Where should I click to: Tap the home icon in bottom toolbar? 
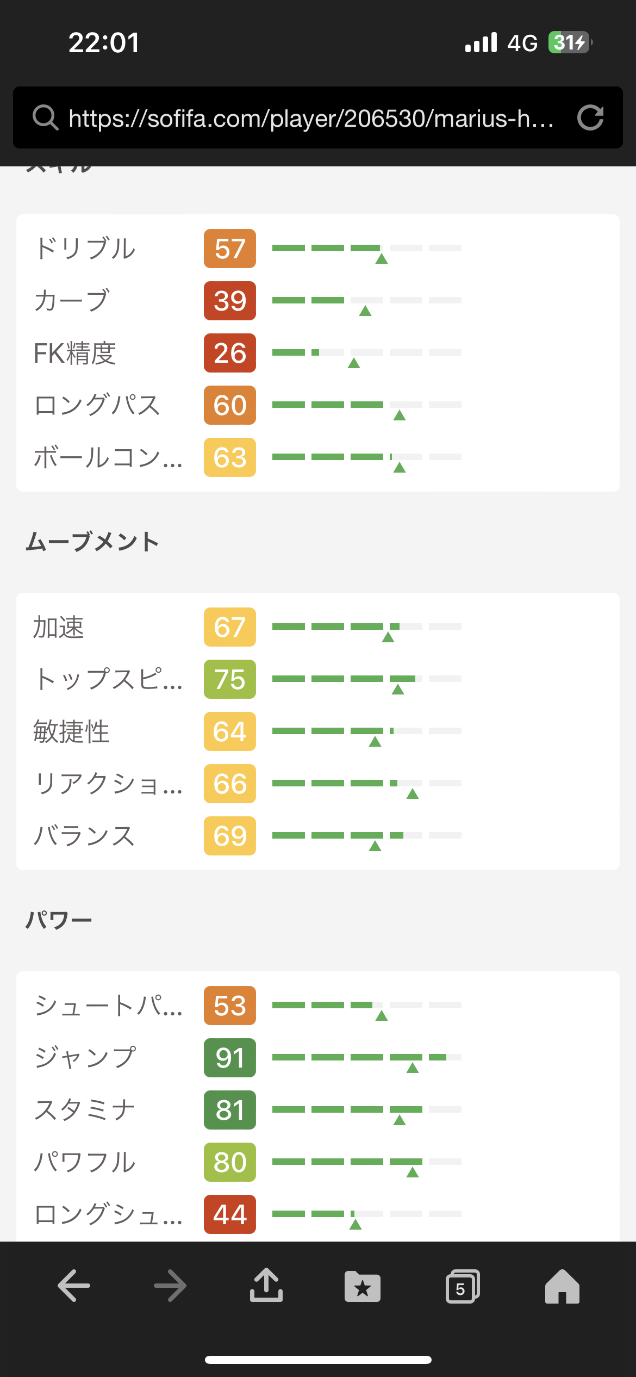pos(562,1287)
